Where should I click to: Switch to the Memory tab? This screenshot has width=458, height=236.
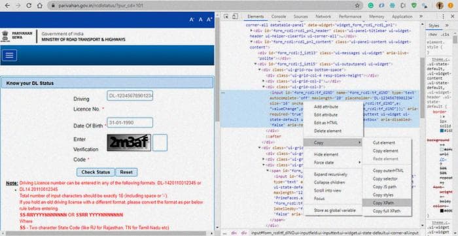[x=376, y=16]
